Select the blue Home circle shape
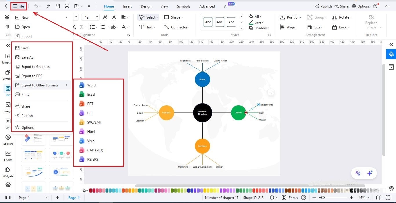 click(202, 79)
